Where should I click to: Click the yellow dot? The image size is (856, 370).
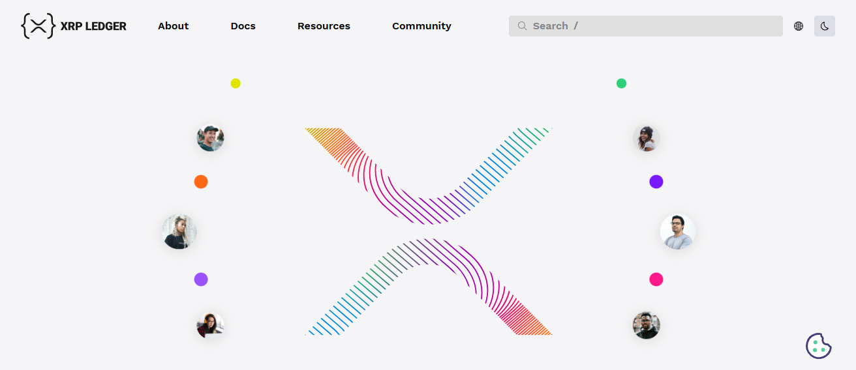(236, 83)
